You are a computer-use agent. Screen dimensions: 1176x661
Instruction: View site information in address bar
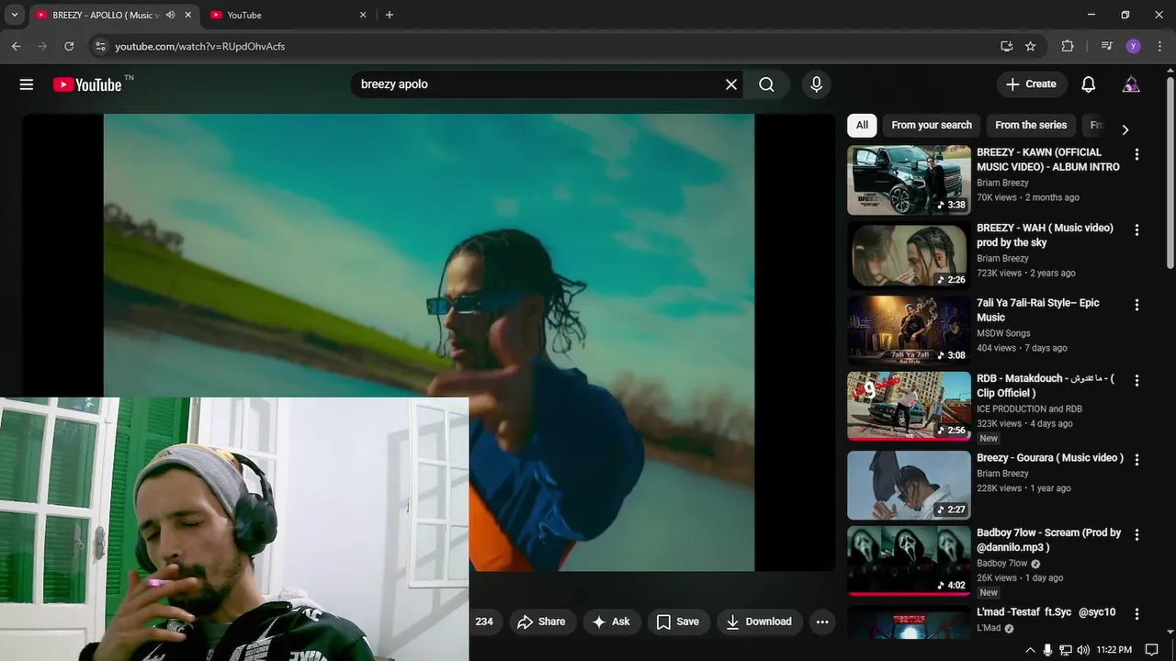100,46
